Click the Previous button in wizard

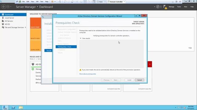[106, 80]
